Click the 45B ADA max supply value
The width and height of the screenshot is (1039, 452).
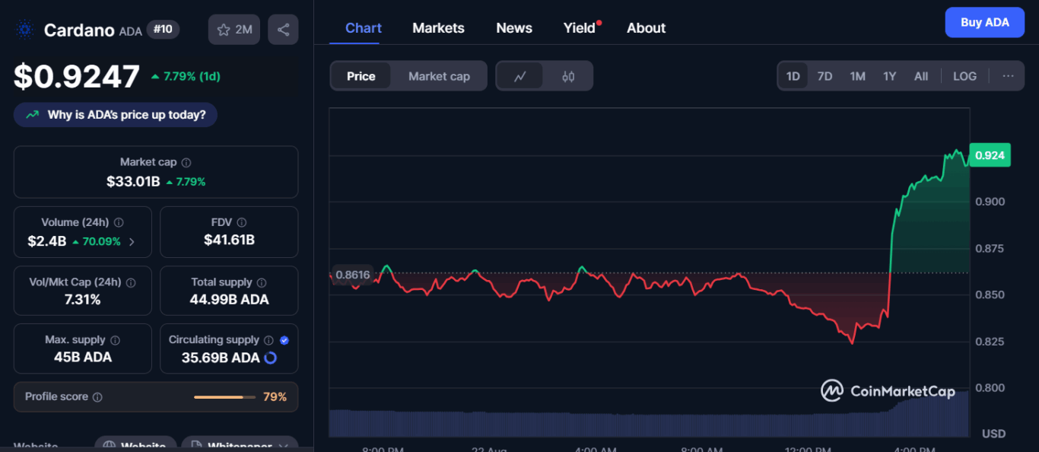[x=83, y=358]
